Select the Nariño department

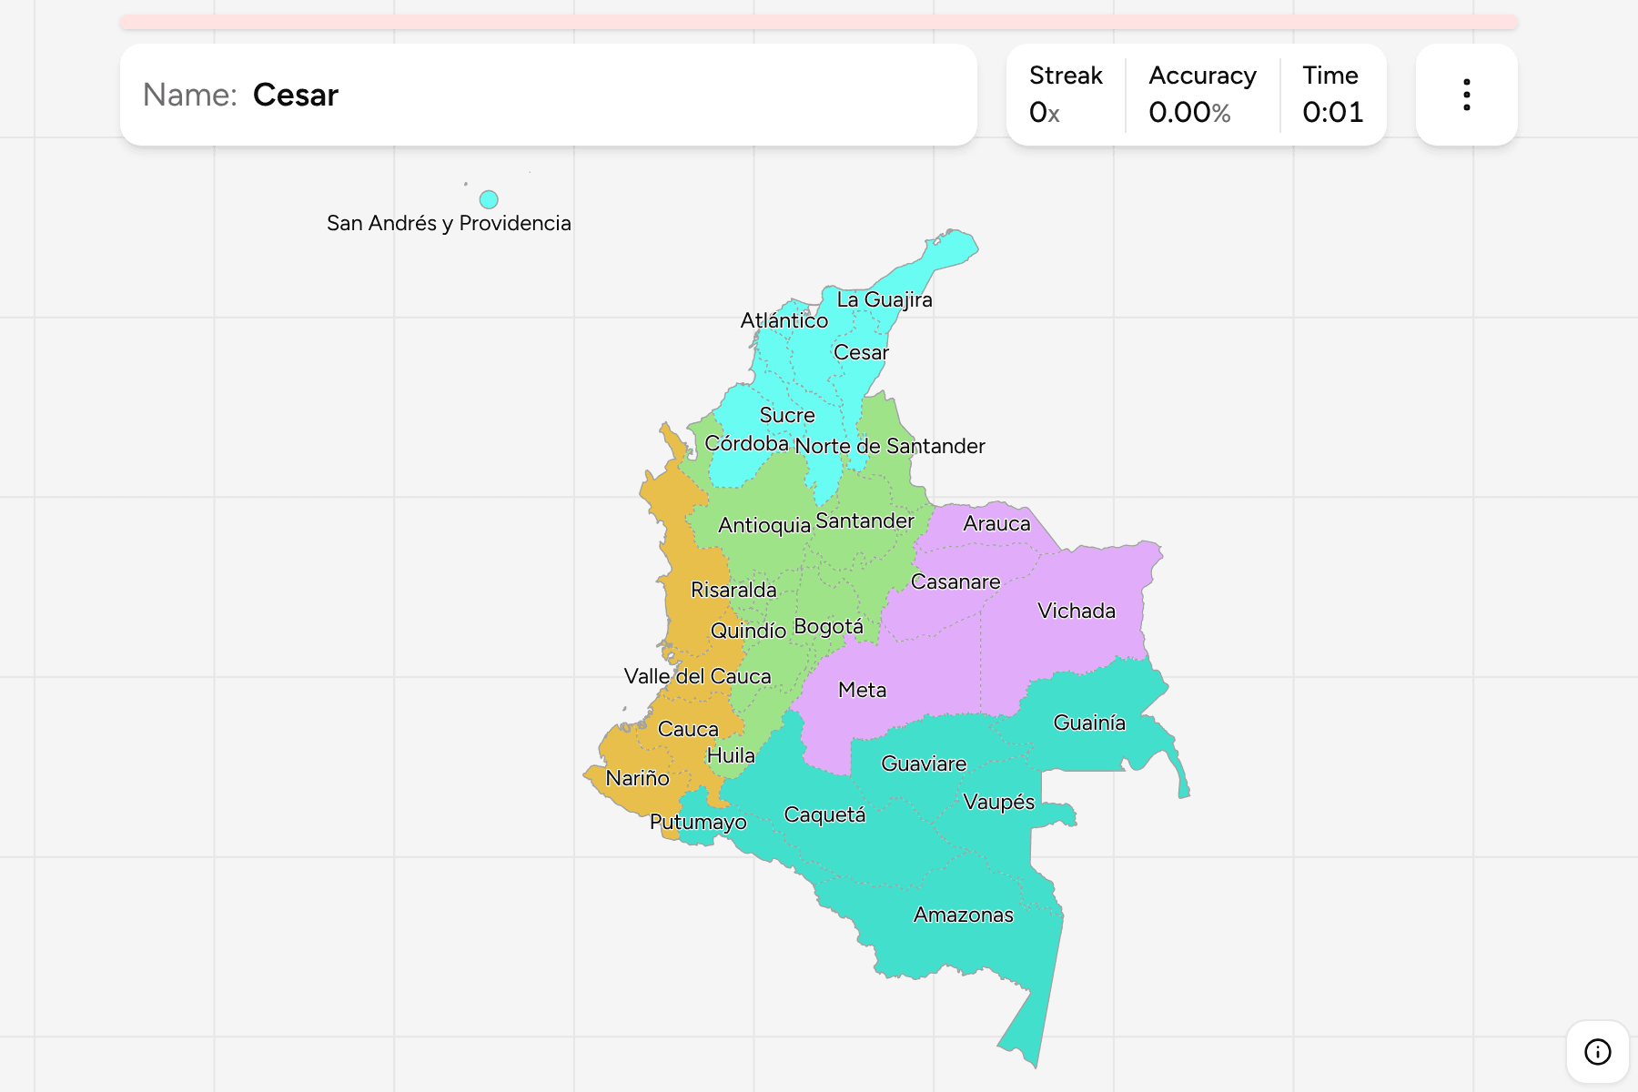[637, 778]
